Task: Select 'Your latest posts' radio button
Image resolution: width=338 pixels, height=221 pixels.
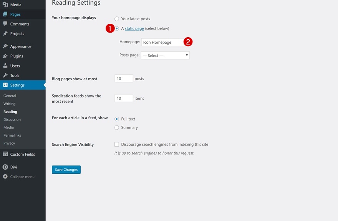Action: click(x=117, y=19)
